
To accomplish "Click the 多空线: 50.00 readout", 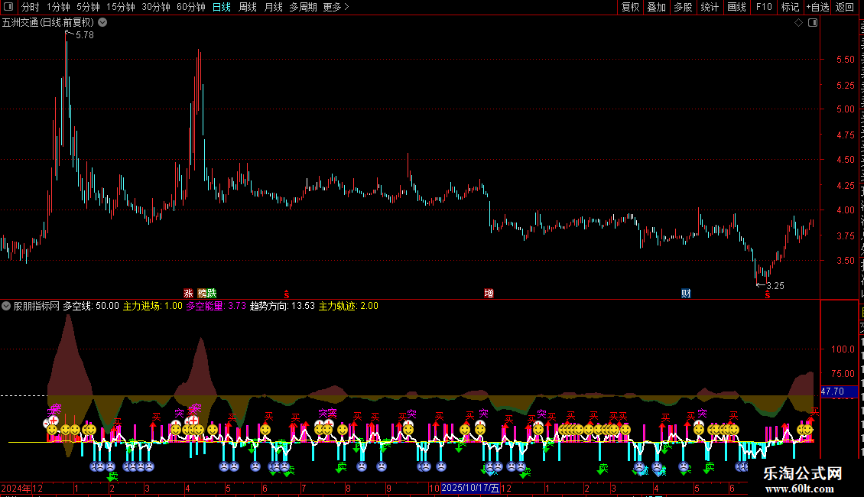I will 91,306.
